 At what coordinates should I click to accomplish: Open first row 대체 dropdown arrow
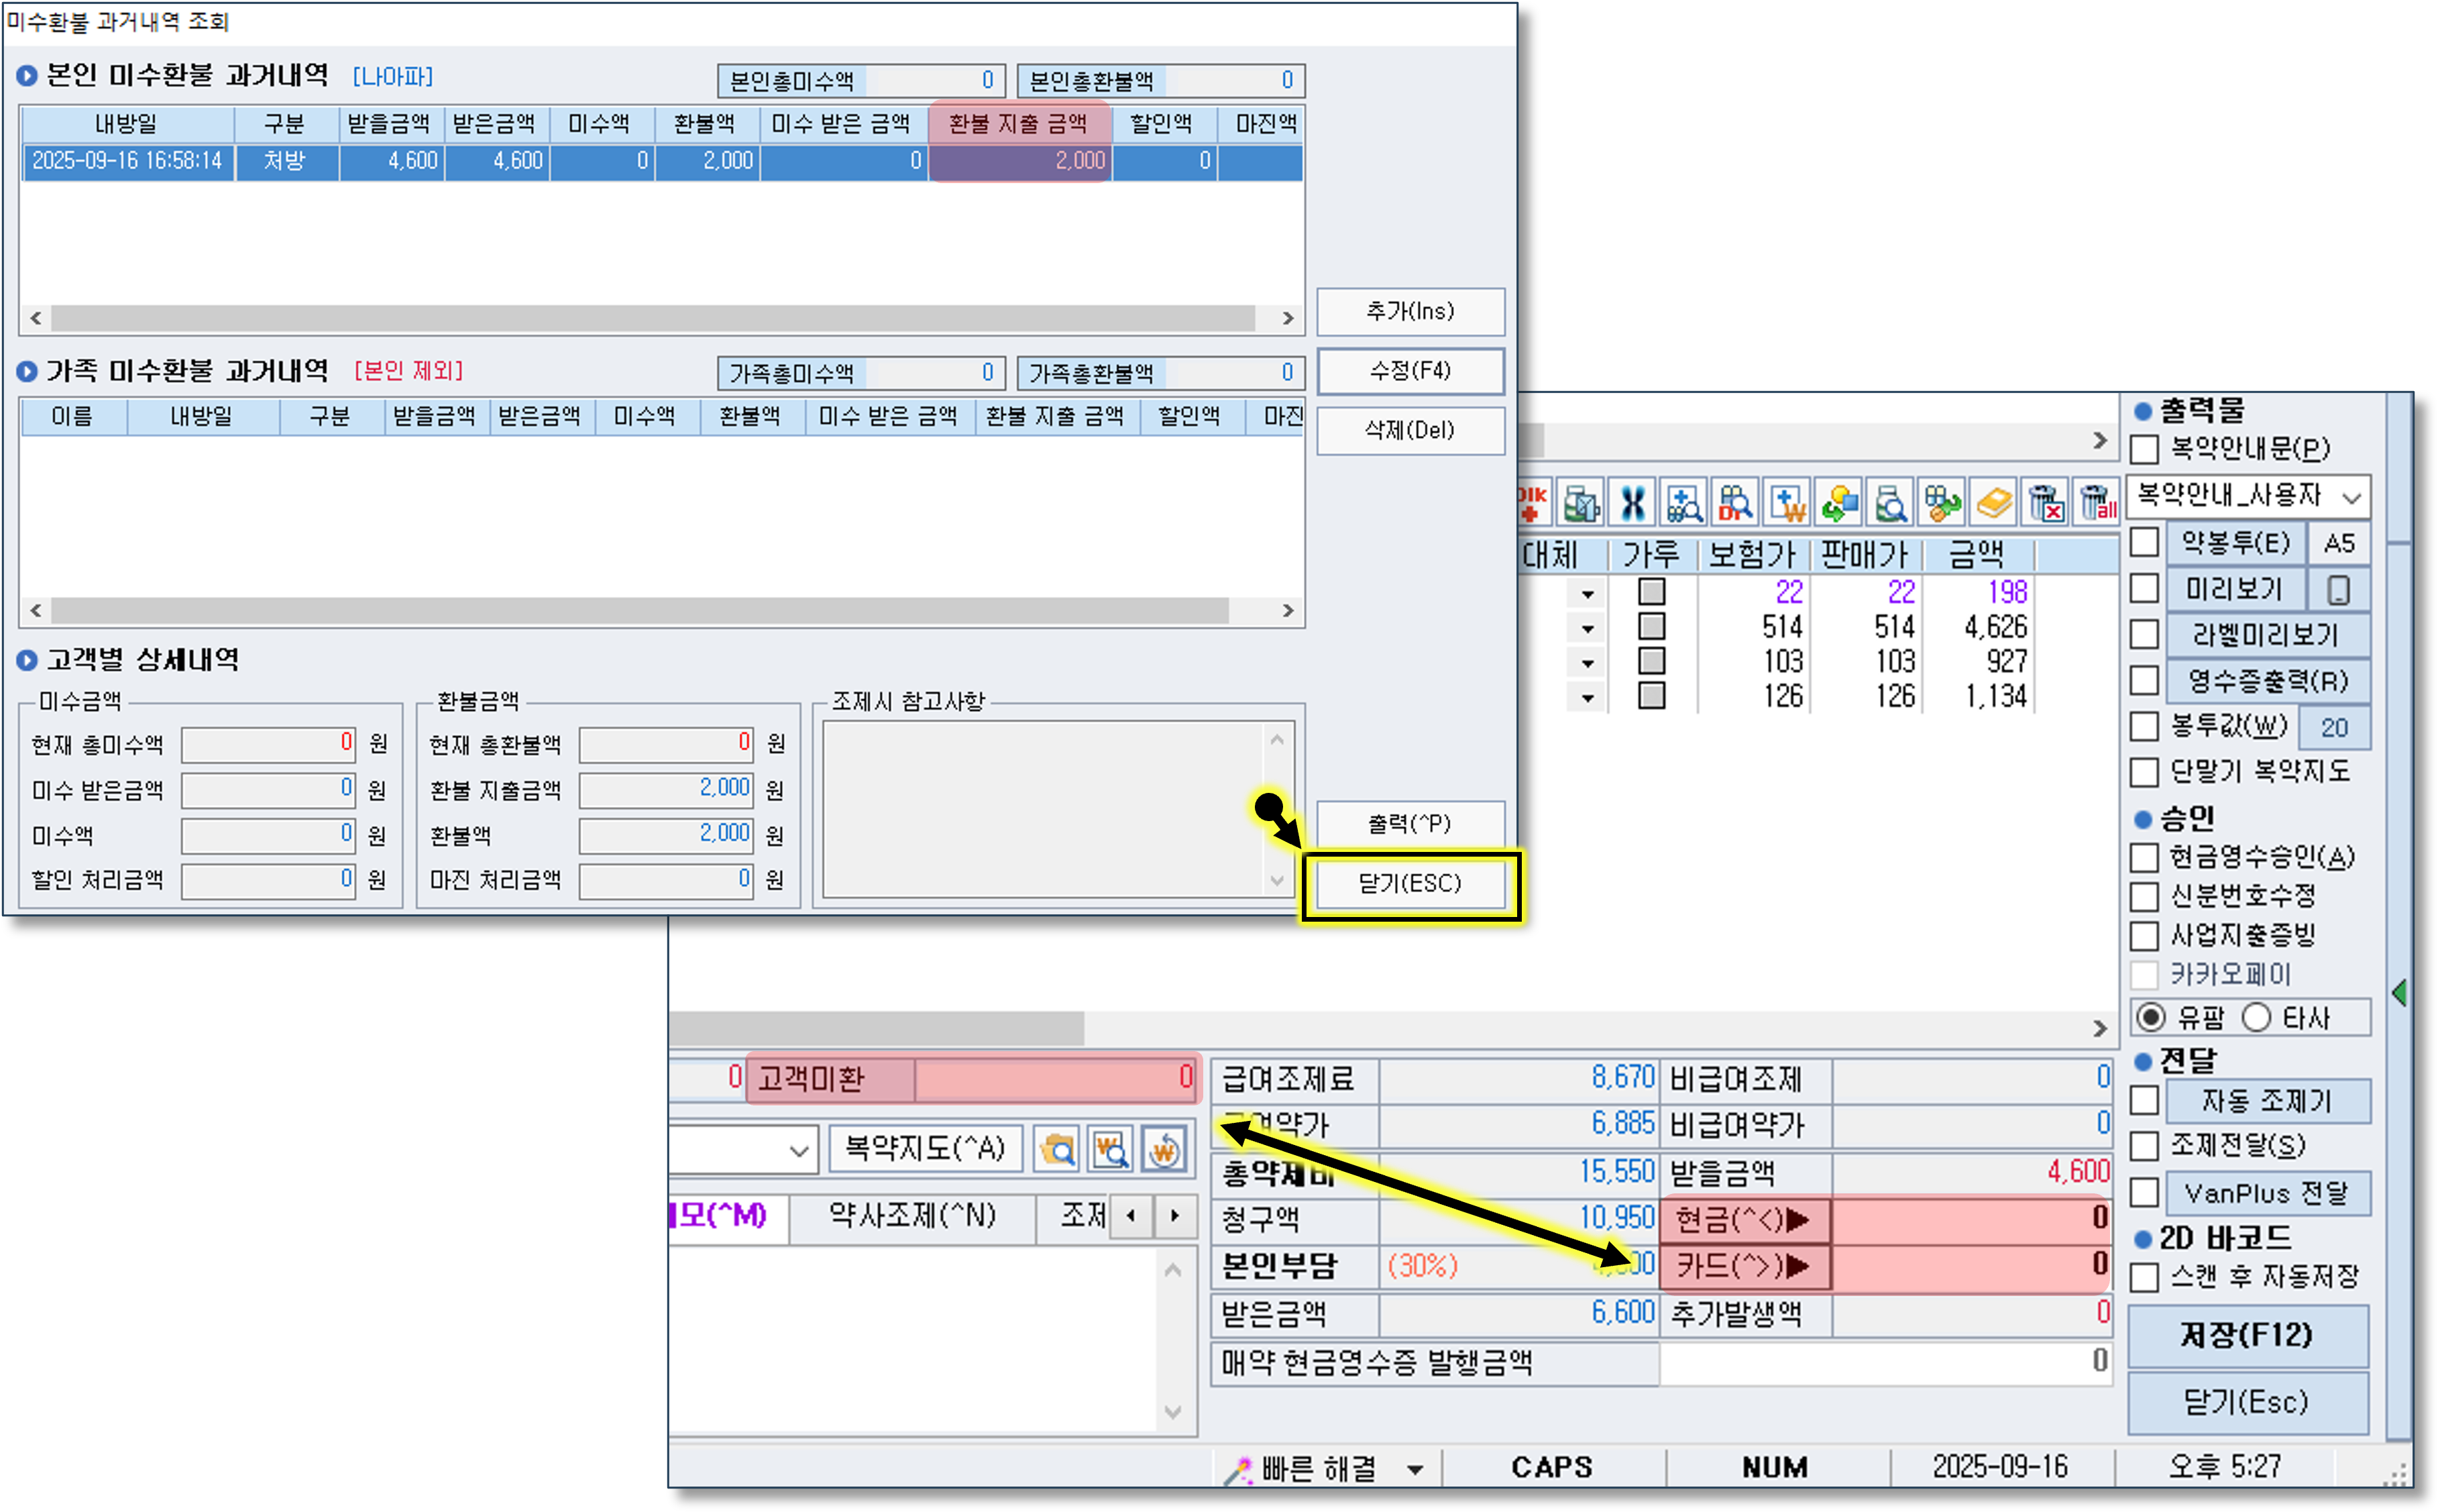[1588, 594]
